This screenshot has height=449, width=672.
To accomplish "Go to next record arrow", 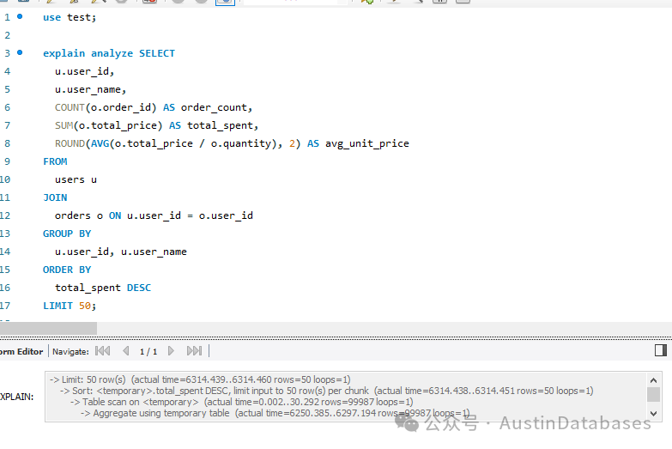I will tap(171, 351).
